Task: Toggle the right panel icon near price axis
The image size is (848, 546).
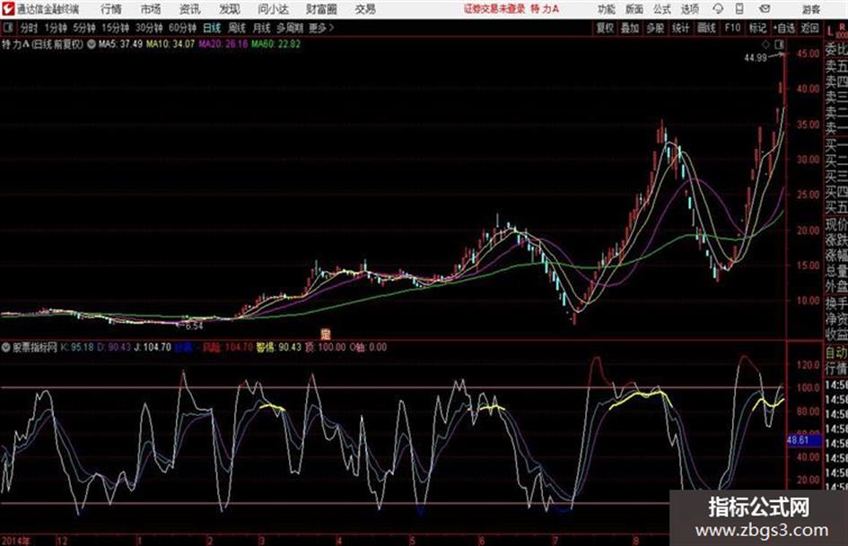Action: [x=779, y=44]
